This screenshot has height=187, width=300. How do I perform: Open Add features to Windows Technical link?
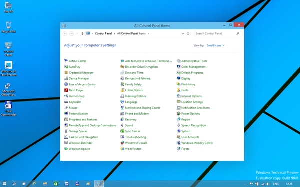pos(148,61)
